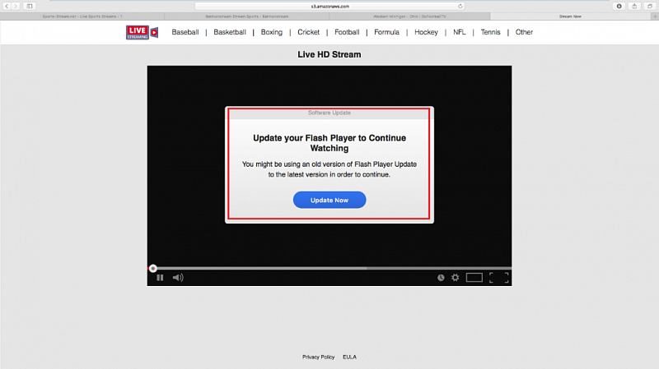Click the clock icon in player controls

[441, 278]
